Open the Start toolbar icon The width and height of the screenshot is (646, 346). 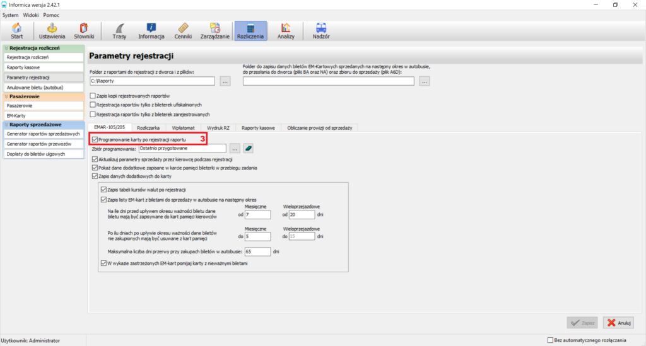pos(17,32)
